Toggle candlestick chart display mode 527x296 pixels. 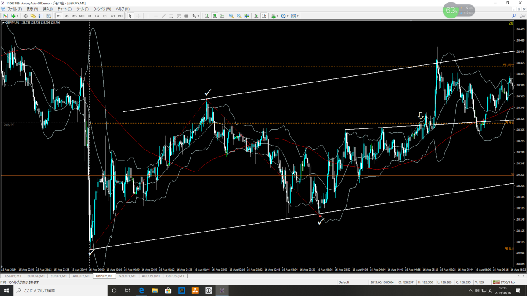tap(215, 16)
